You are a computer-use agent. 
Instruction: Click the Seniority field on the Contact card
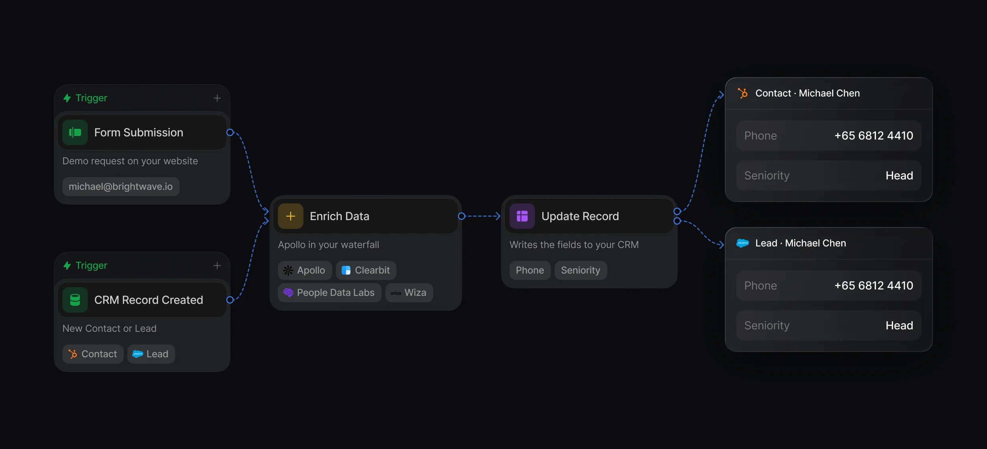click(829, 175)
